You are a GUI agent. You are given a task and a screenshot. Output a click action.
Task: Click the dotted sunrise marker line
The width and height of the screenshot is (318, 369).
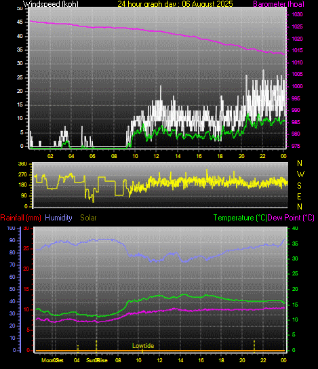[x=96, y=345]
